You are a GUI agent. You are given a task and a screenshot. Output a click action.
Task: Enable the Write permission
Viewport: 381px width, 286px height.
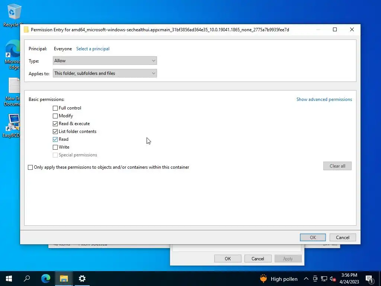click(x=55, y=147)
